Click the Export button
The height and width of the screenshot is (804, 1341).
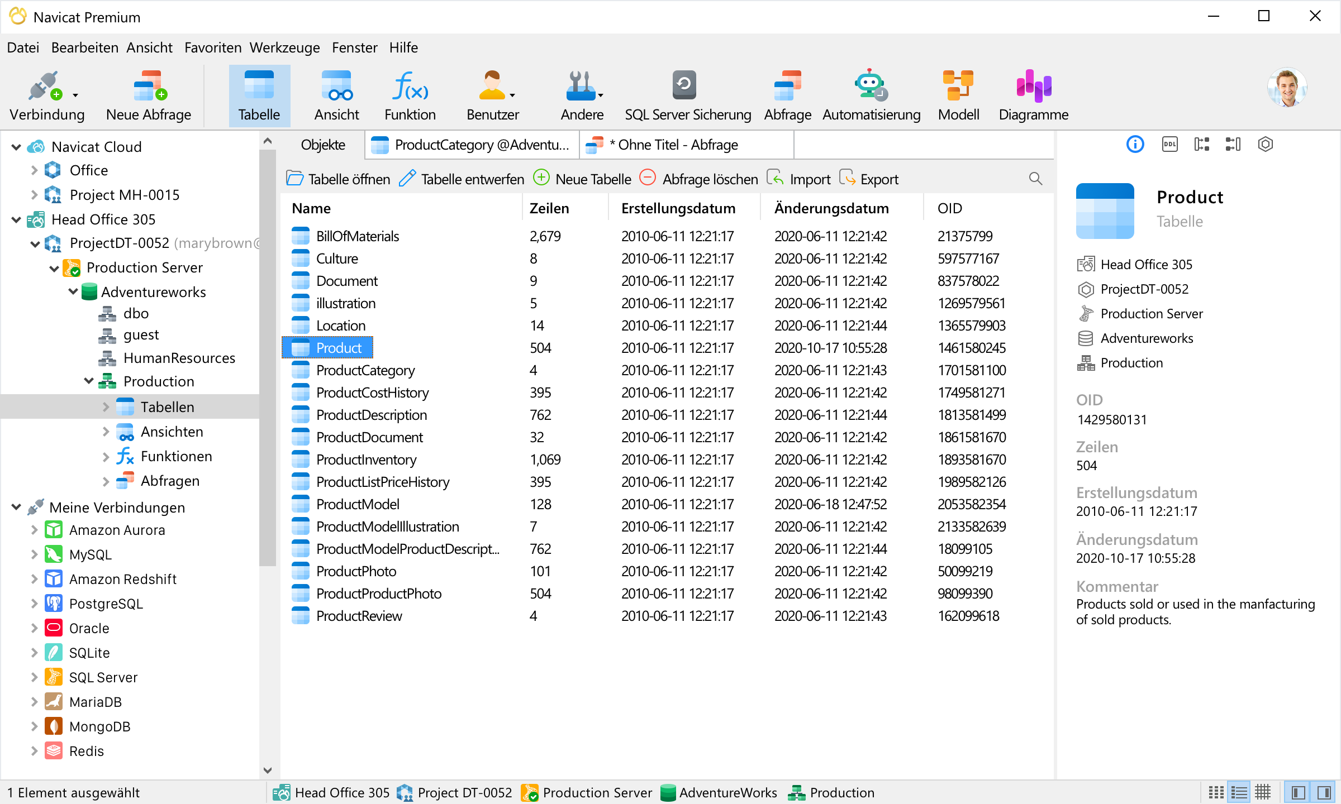click(x=869, y=179)
